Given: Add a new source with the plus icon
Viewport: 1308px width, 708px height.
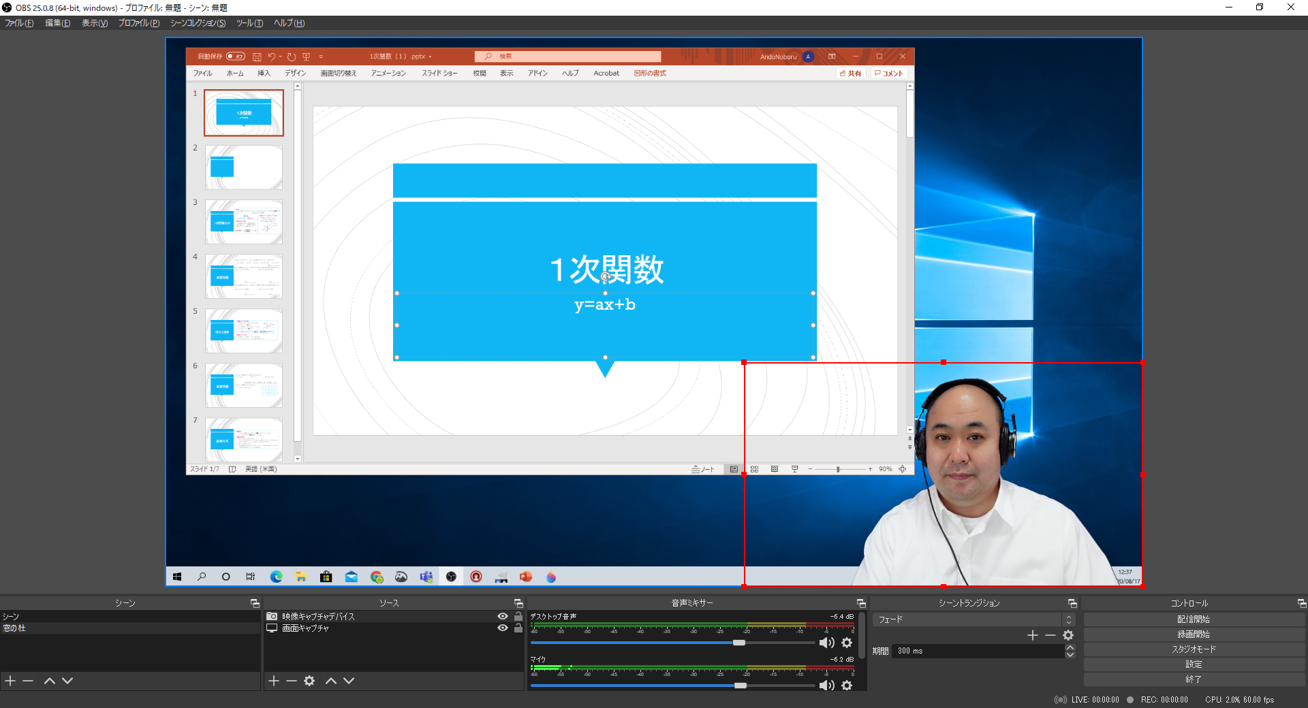Looking at the screenshot, I should (x=274, y=681).
